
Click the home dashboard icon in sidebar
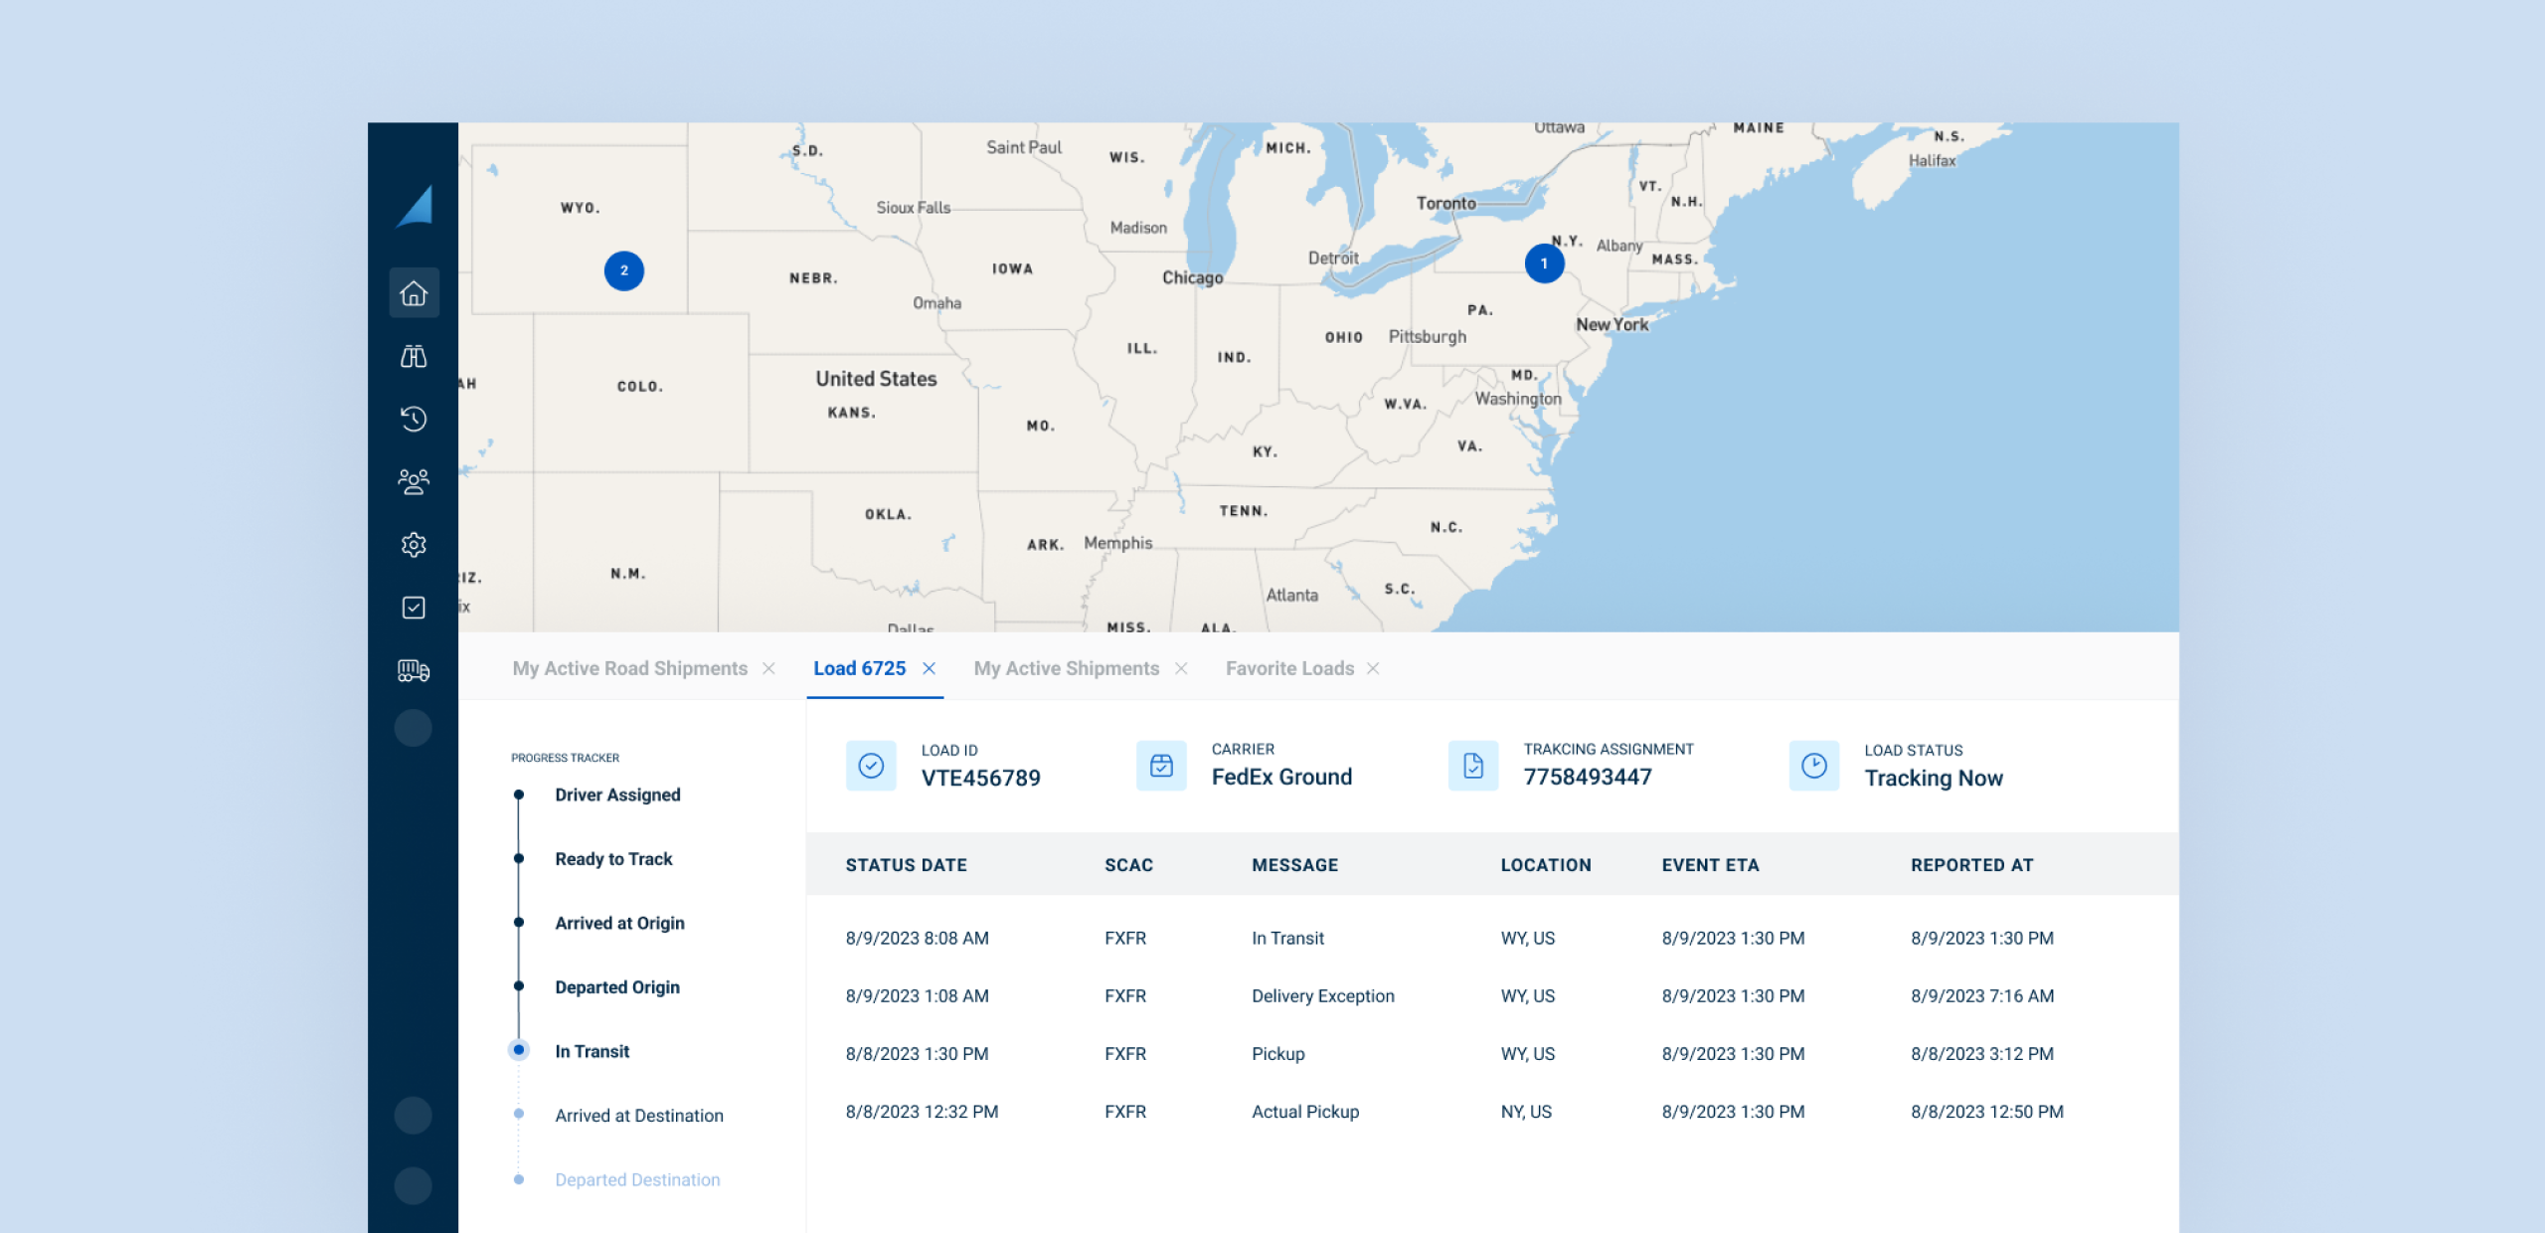pyautogui.click(x=416, y=292)
